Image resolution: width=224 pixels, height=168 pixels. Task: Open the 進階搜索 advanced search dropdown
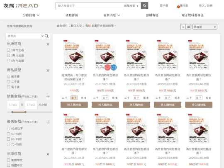pos(131,6)
